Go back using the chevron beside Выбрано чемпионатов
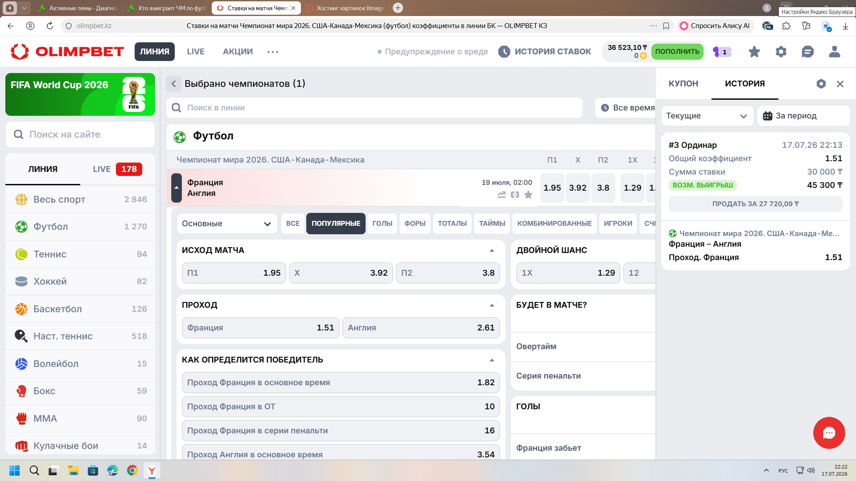Viewport: 856px width, 481px height. (x=174, y=84)
